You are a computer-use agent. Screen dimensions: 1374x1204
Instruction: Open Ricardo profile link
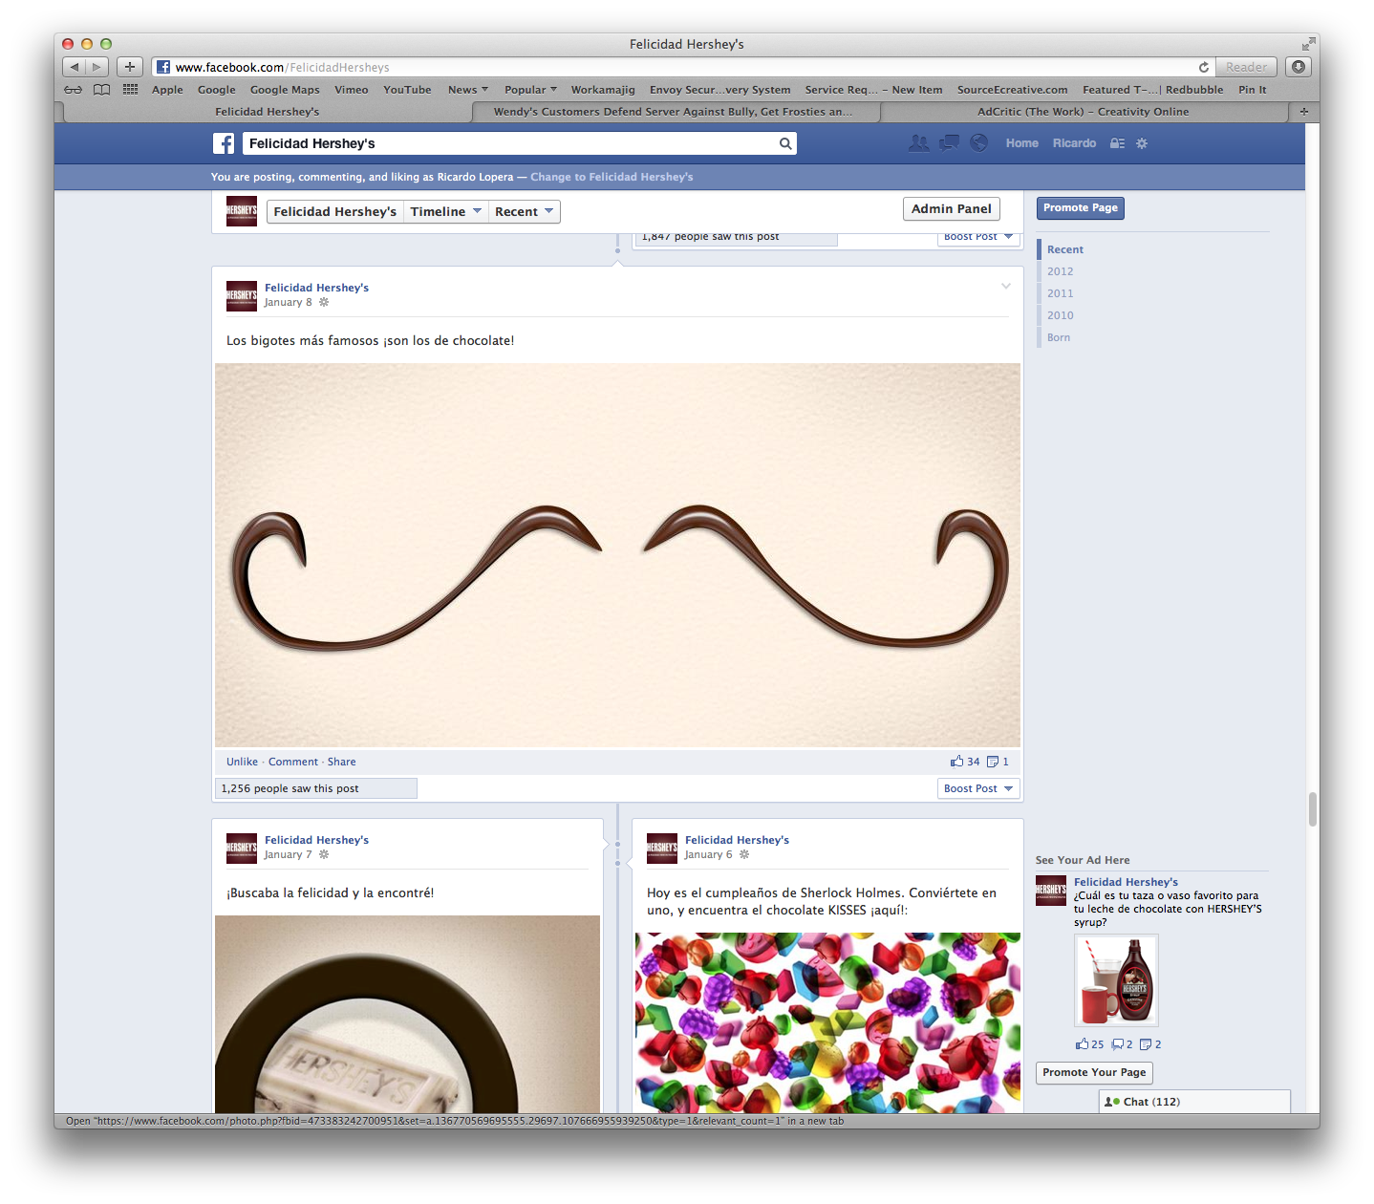click(1074, 143)
